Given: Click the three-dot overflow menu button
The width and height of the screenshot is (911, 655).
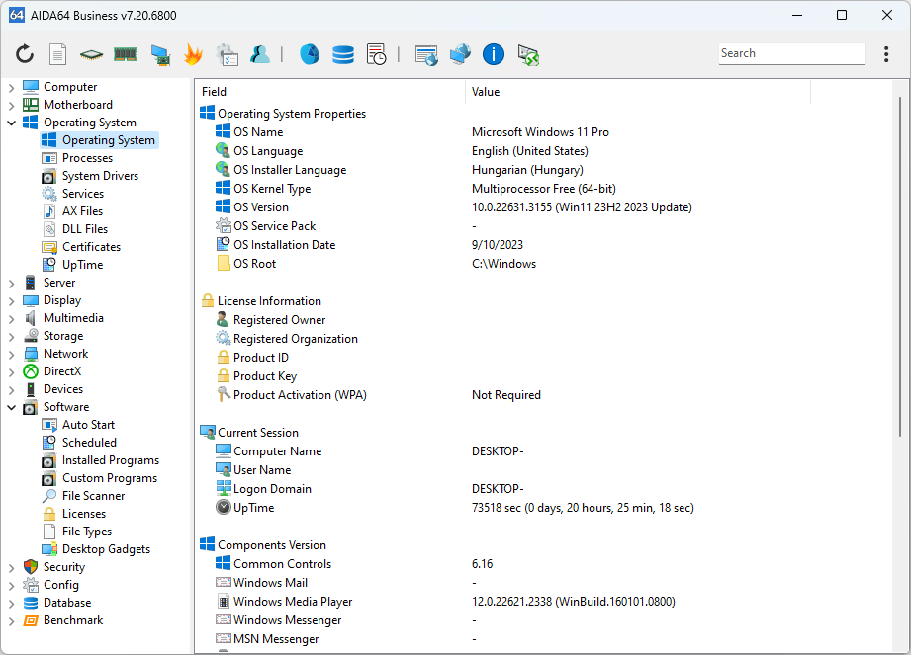Looking at the screenshot, I should (x=885, y=54).
